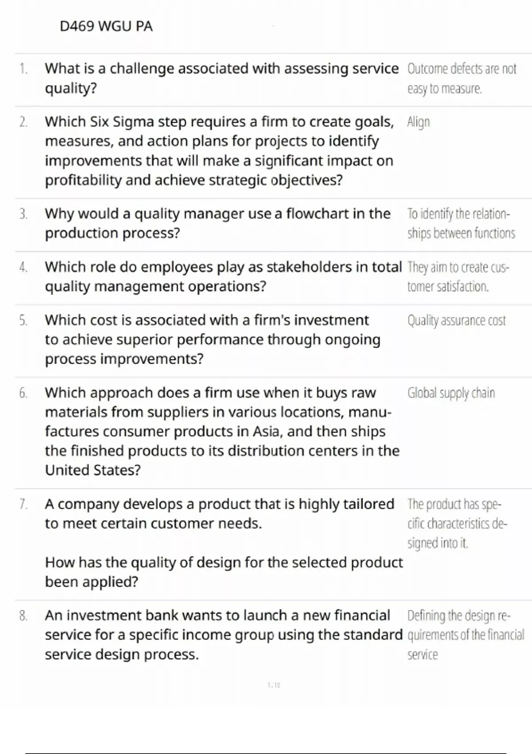Image resolution: width=532 pixels, height=754 pixels.
Task: Select the question about ongoing process improvements cost
Action: (x=213, y=339)
